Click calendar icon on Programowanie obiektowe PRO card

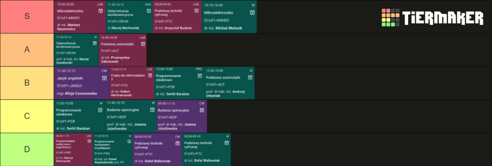(x=199, y=76)
